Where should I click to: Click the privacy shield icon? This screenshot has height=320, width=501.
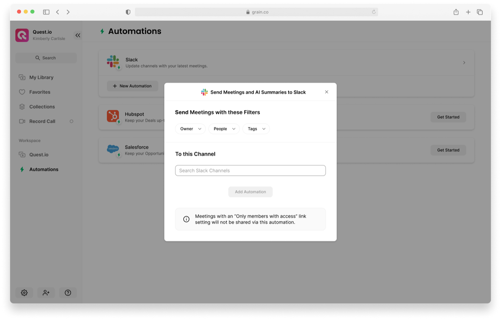click(x=128, y=12)
